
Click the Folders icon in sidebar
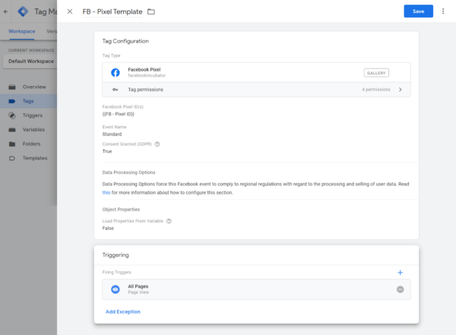12,144
